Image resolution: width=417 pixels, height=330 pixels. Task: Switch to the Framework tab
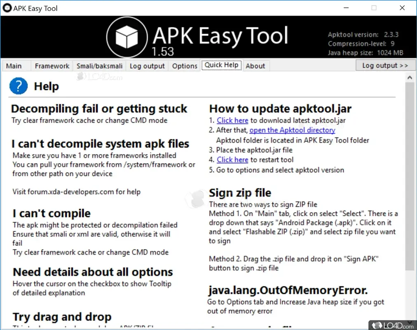(x=52, y=66)
